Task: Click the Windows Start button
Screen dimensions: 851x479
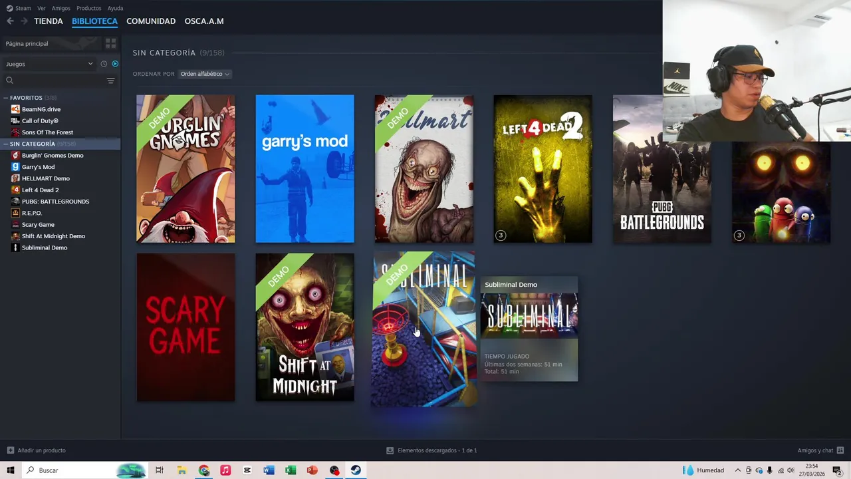Action: [11, 470]
